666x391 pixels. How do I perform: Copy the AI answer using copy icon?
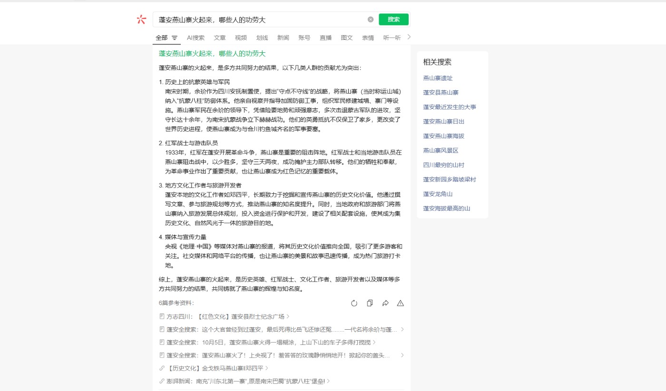click(370, 303)
